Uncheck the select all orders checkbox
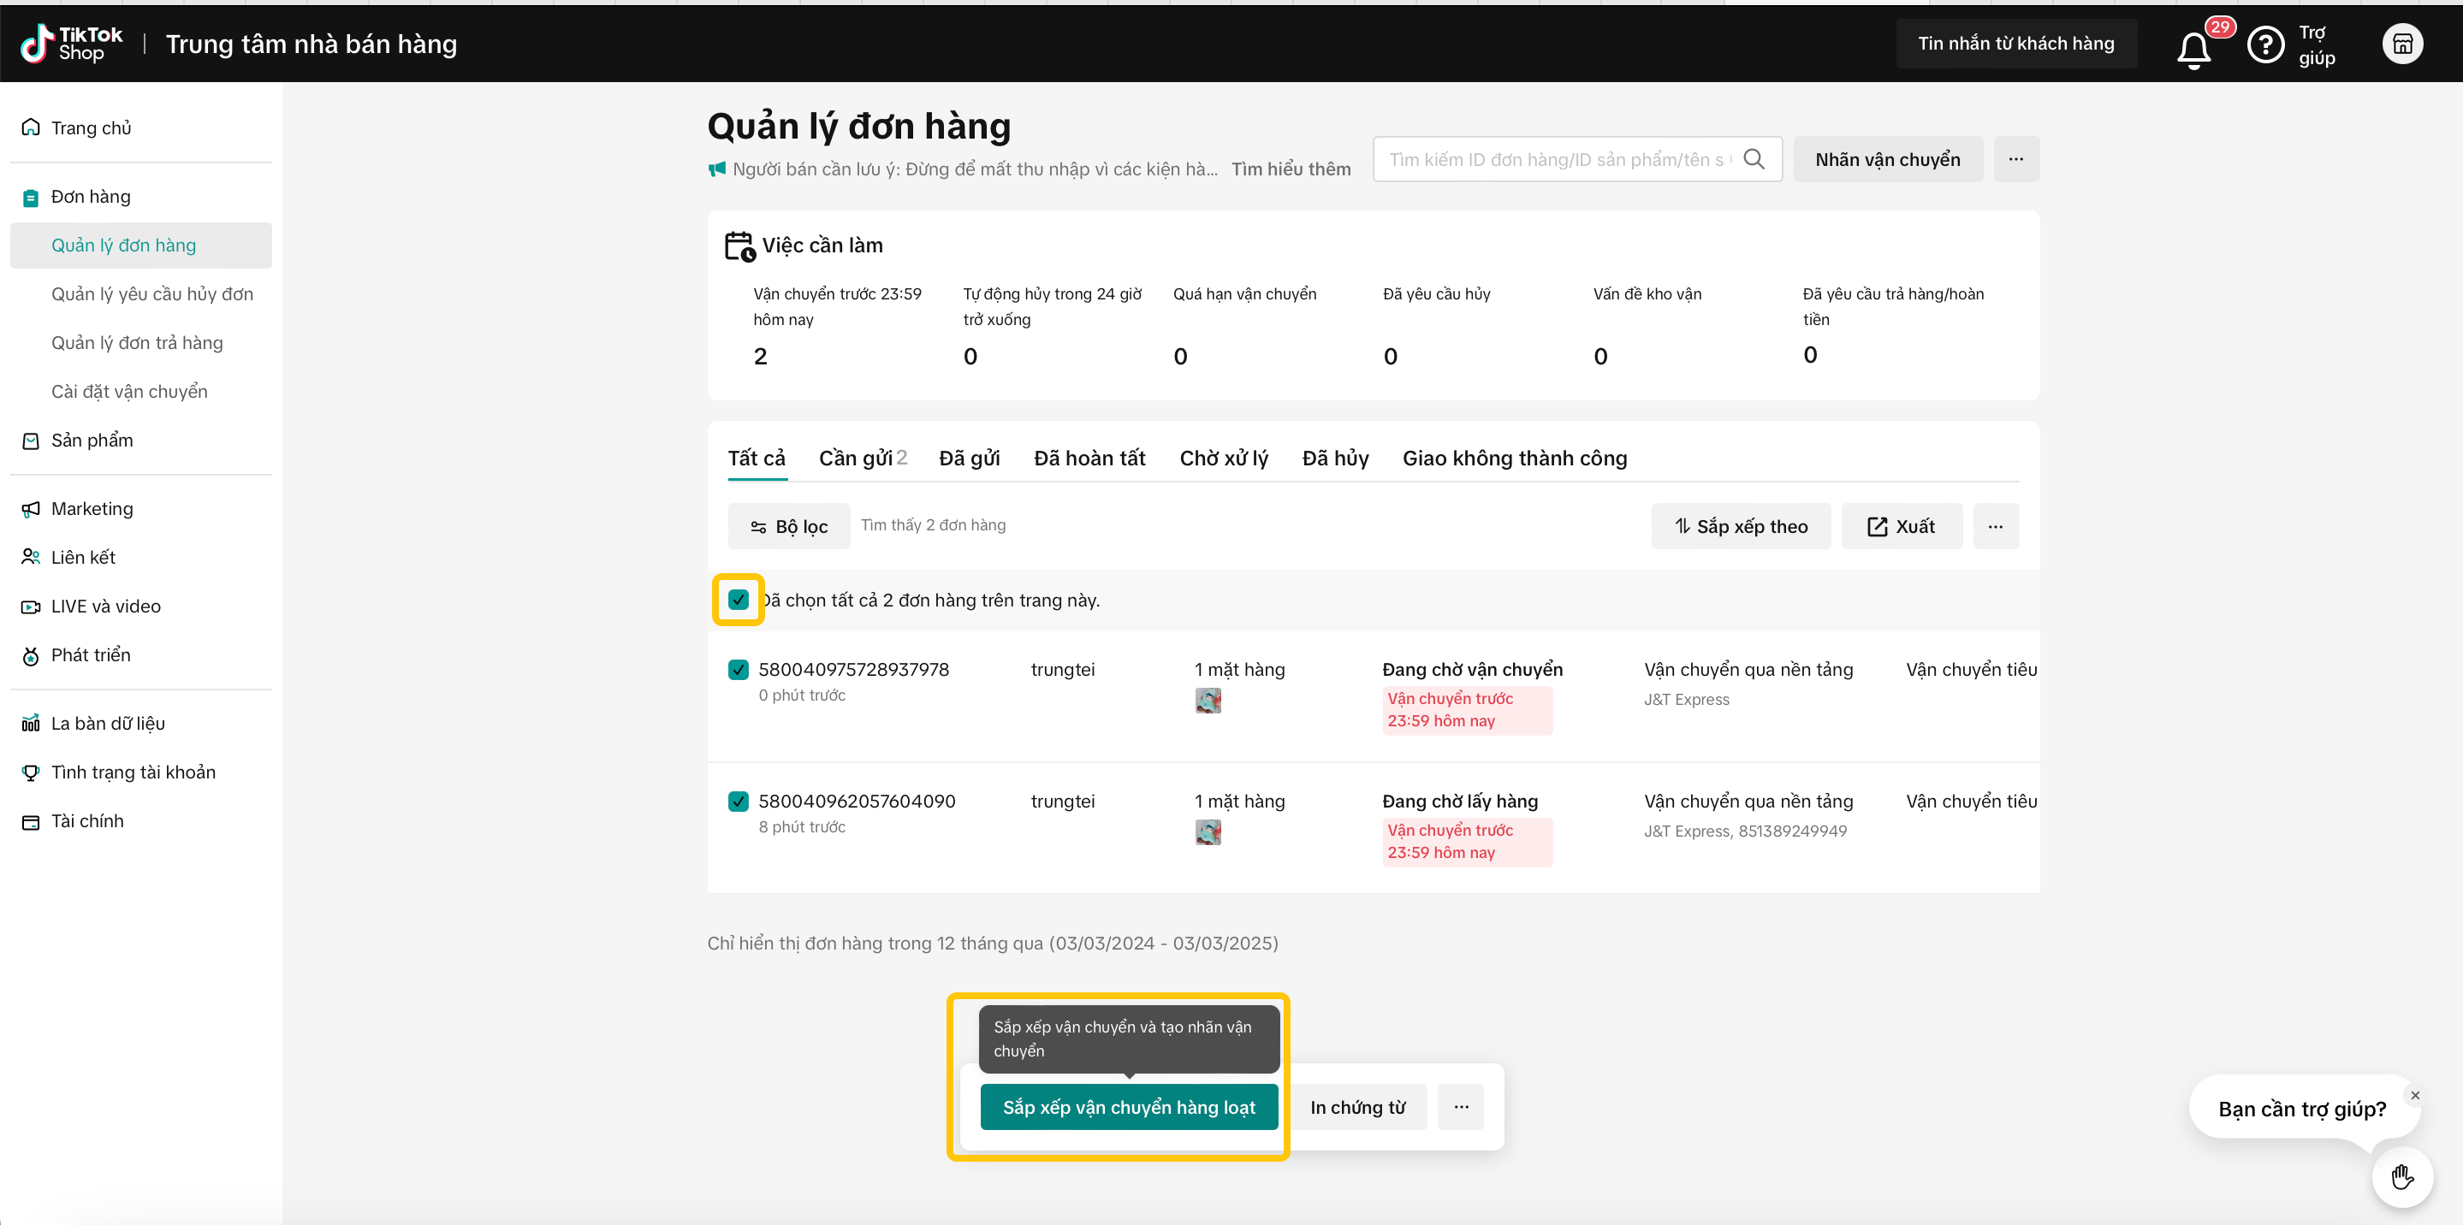The height and width of the screenshot is (1225, 2463). coord(739,599)
